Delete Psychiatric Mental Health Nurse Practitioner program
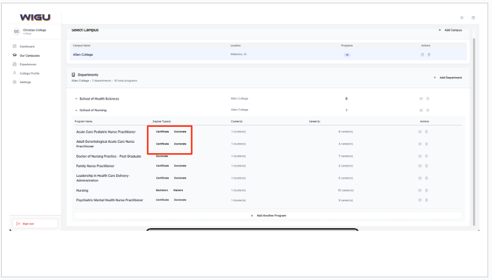The height and width of the screenshot is (280, 492). (426, 200)
